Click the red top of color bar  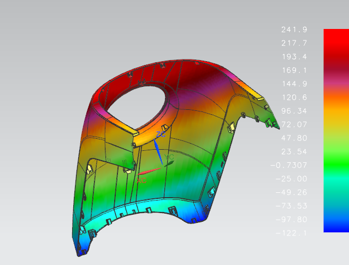[x=336, y=37]
